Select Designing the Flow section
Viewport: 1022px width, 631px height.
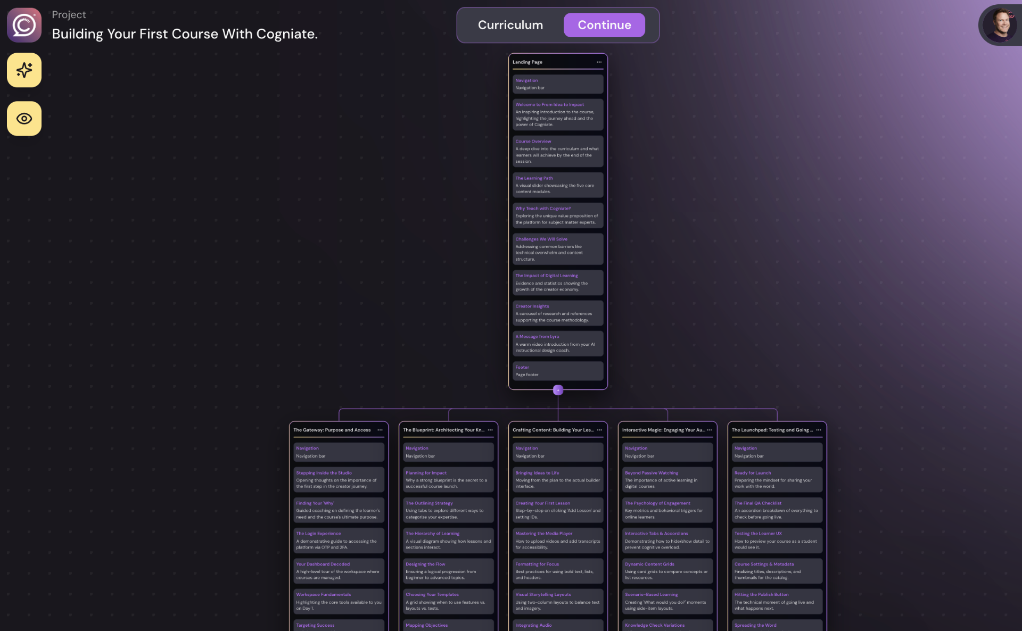(448, 571)
